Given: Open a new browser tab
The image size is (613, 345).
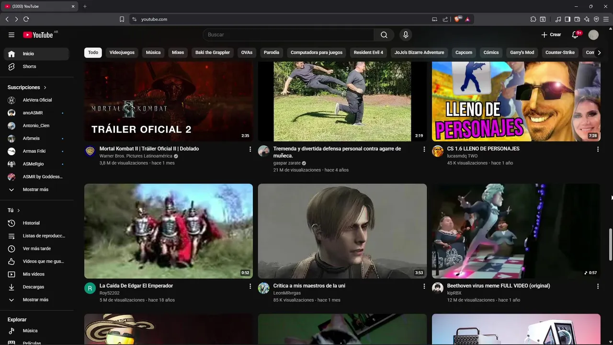Looking at the screenshot, I should [85, 6].
